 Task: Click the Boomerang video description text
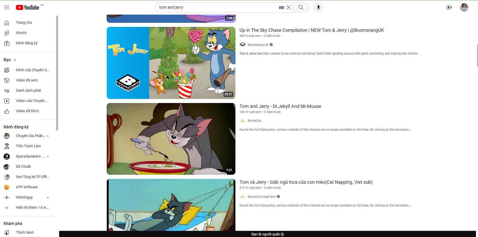pyautogui.click(x=330, y=54)
